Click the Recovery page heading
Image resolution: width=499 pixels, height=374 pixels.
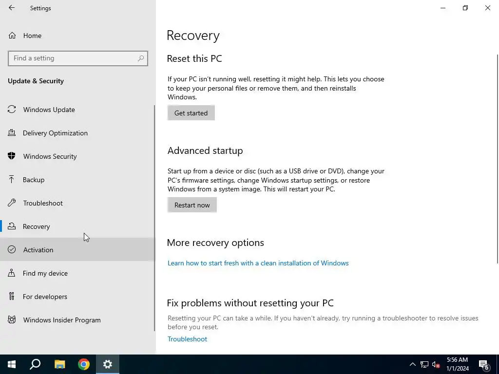[x=193, y=35]
